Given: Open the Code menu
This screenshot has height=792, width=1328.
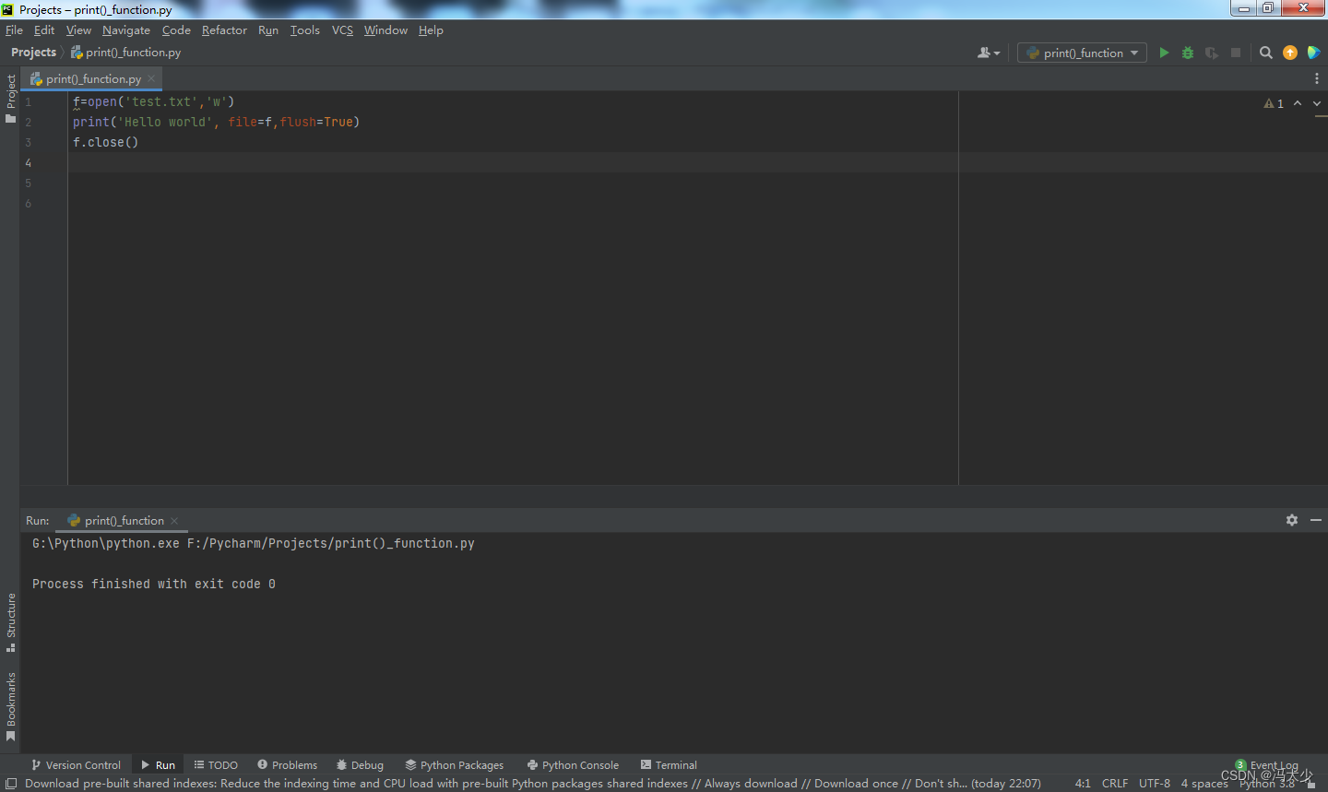Looking at the screenshot, I should [176, 30].
